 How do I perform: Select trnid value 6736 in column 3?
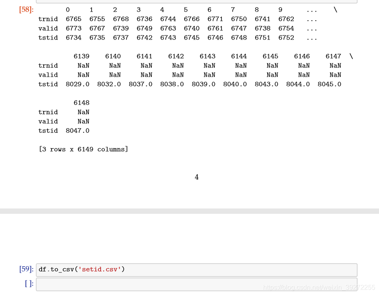(144, 19)
